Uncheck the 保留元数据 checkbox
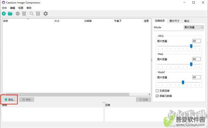Viewport: 208px width, 128px height. [x=157, y=96]
